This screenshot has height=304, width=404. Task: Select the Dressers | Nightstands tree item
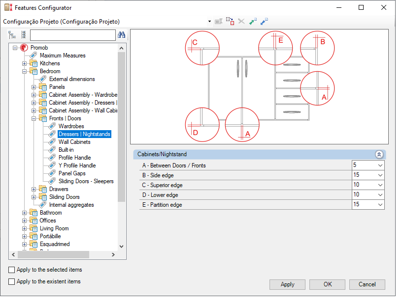pyautogui.click(x=85, y=134)
